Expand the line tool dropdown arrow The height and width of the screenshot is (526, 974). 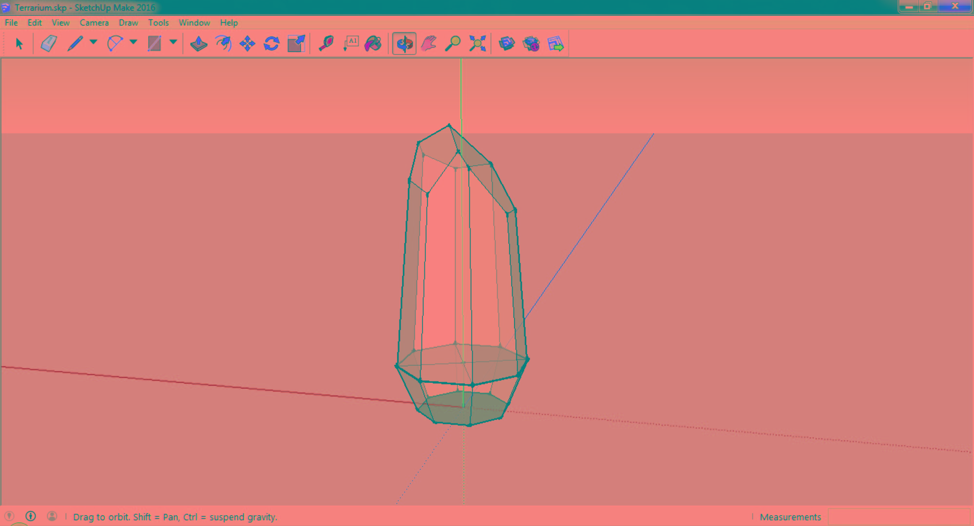point(93,42)
